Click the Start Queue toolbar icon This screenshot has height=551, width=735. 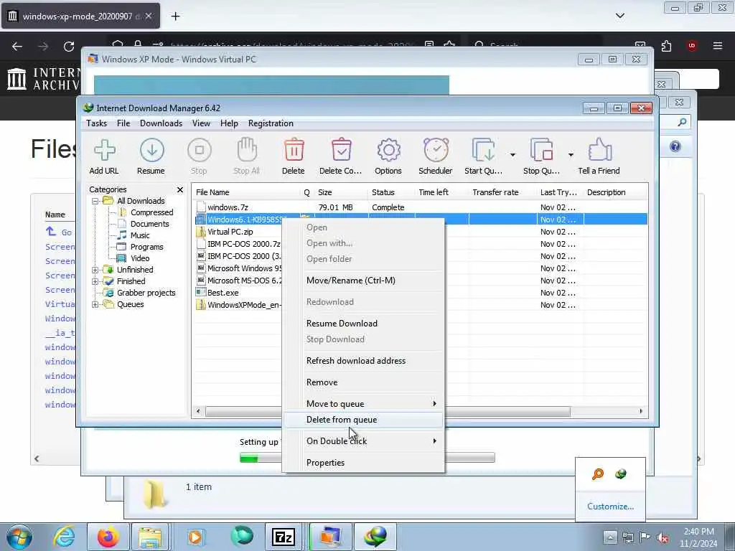coord(483,151)
